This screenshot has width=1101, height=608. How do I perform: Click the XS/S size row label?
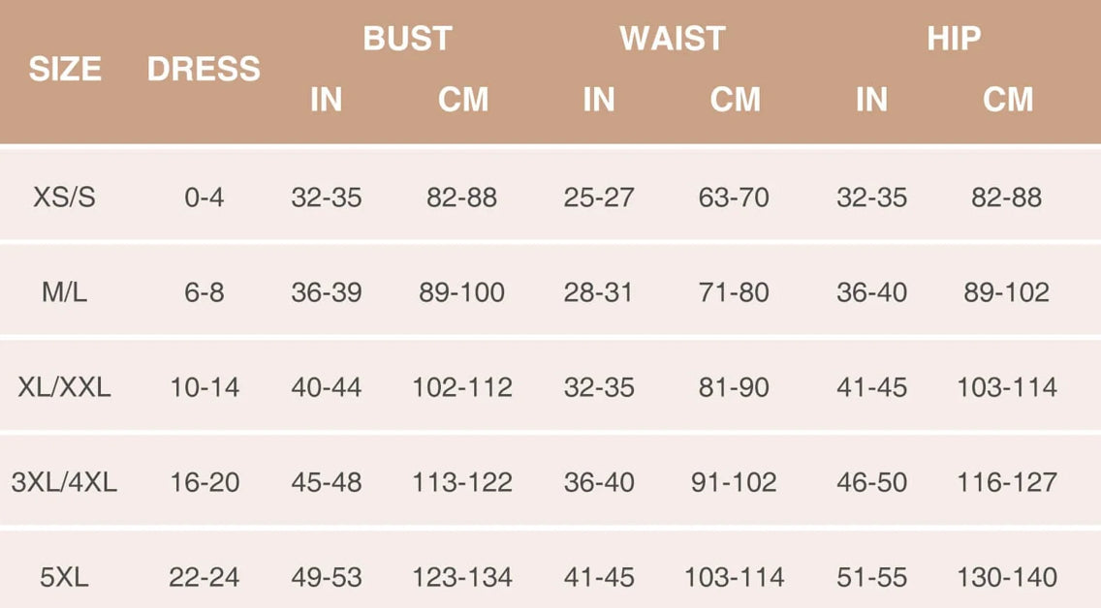click(x=65, y=198)
